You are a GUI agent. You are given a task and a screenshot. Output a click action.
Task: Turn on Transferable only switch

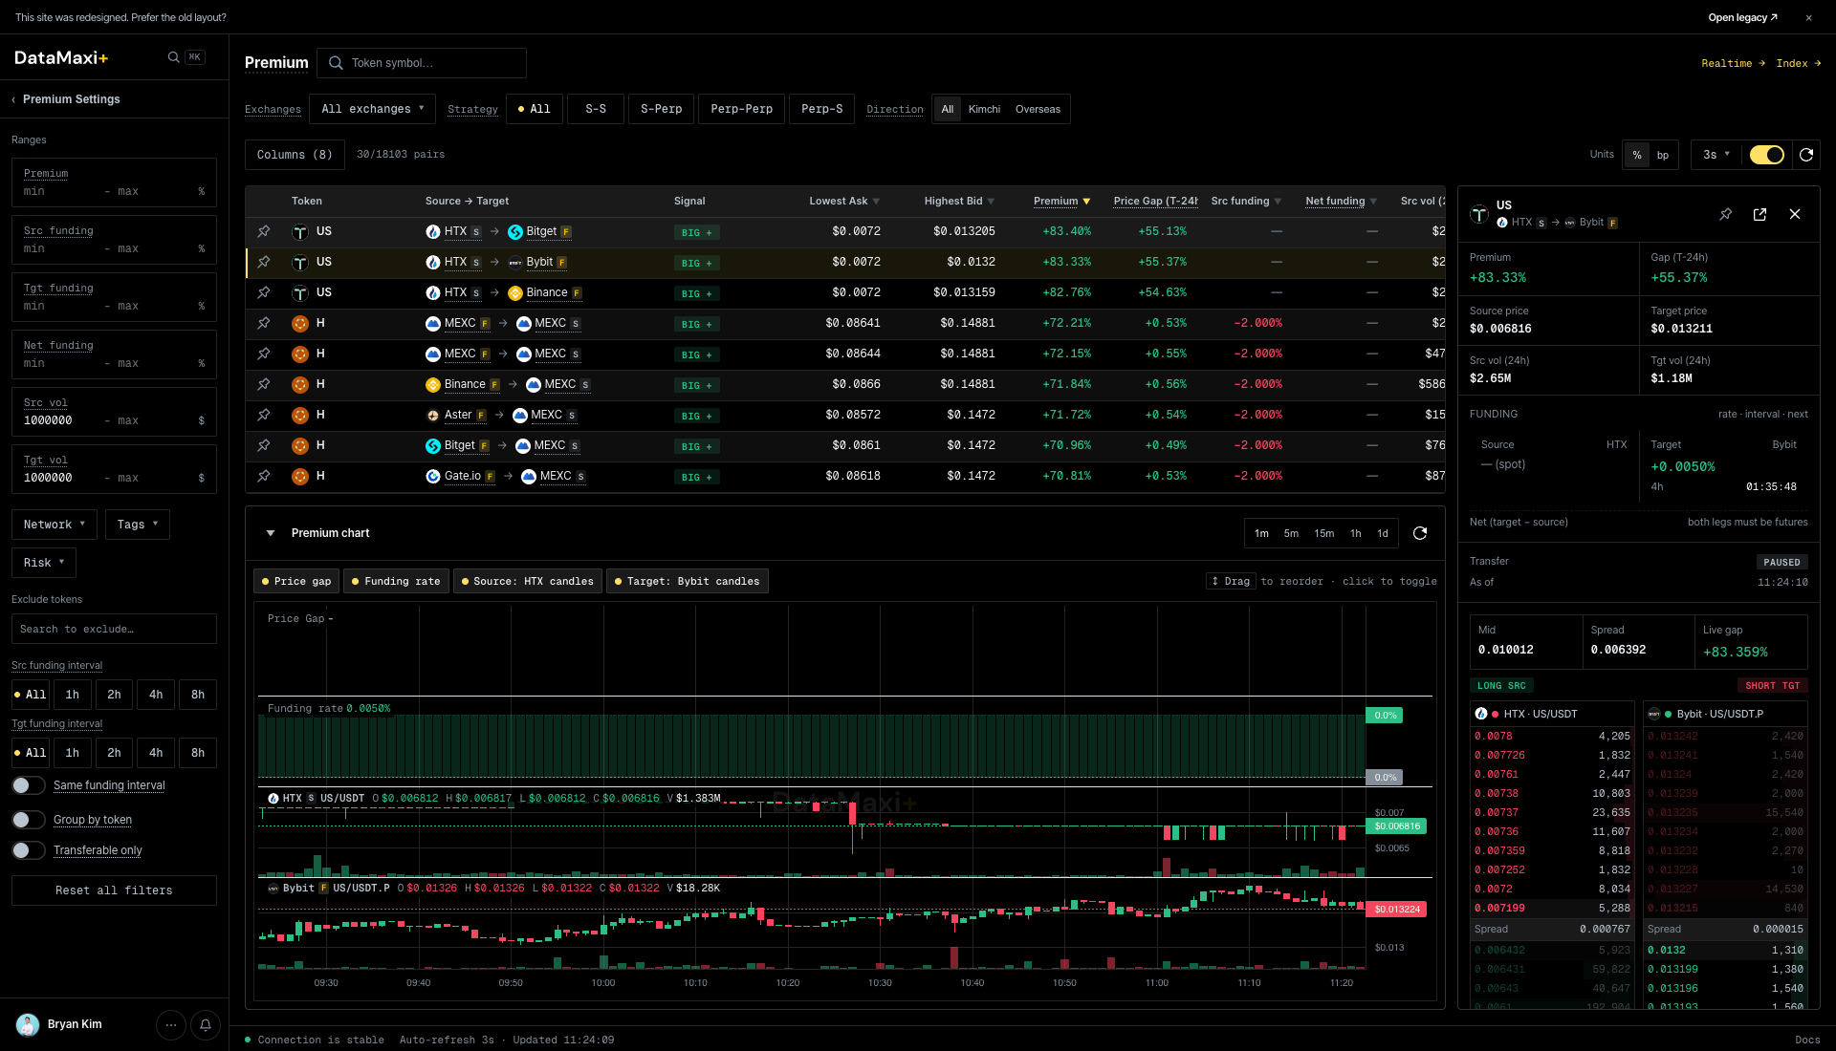[28, 850]
